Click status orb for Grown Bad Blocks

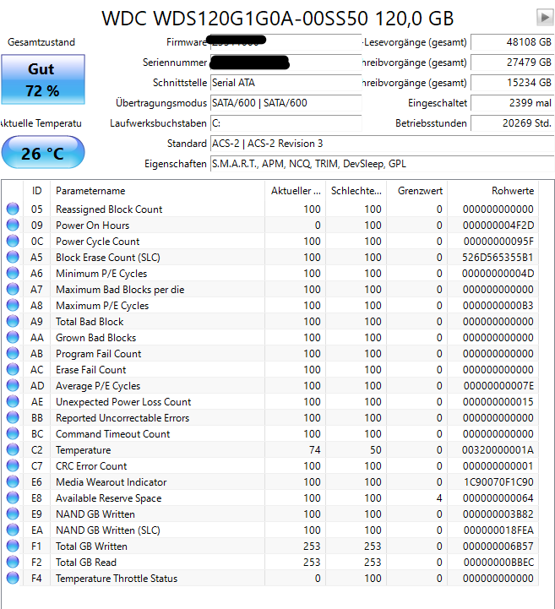click(x=13, y=338)
